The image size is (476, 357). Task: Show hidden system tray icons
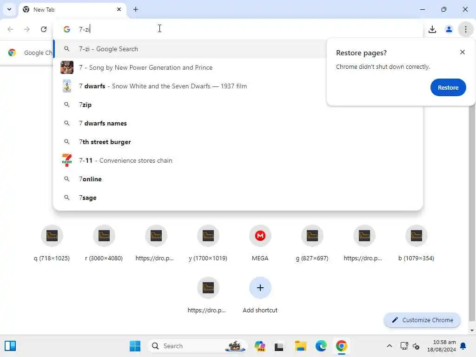click(x=390, y=346)
